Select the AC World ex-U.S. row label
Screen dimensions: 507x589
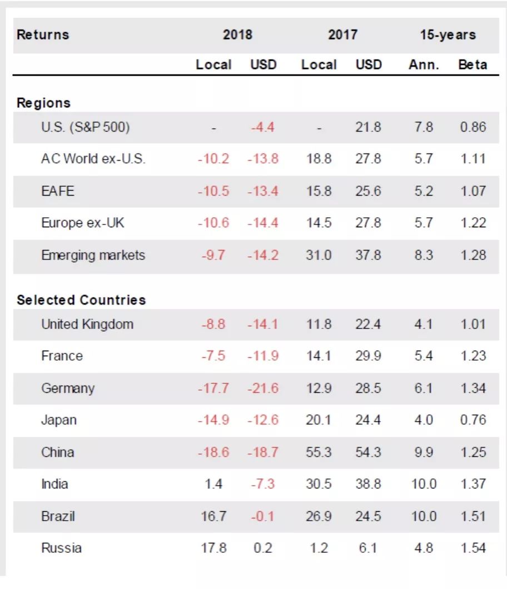click(x=93, y=159)
